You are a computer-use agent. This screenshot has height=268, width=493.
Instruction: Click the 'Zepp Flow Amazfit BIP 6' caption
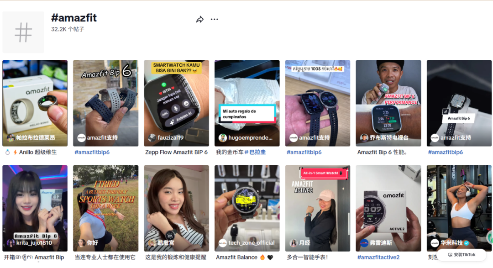pos(176,152)
